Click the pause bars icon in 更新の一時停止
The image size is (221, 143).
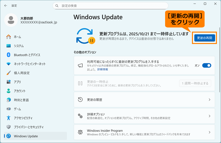[x=80, y=84]
